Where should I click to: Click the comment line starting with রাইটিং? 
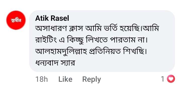point(91,40)
